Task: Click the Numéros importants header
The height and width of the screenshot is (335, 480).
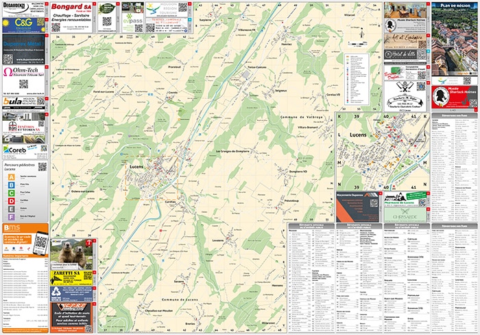Action: [x=25, y=255]
